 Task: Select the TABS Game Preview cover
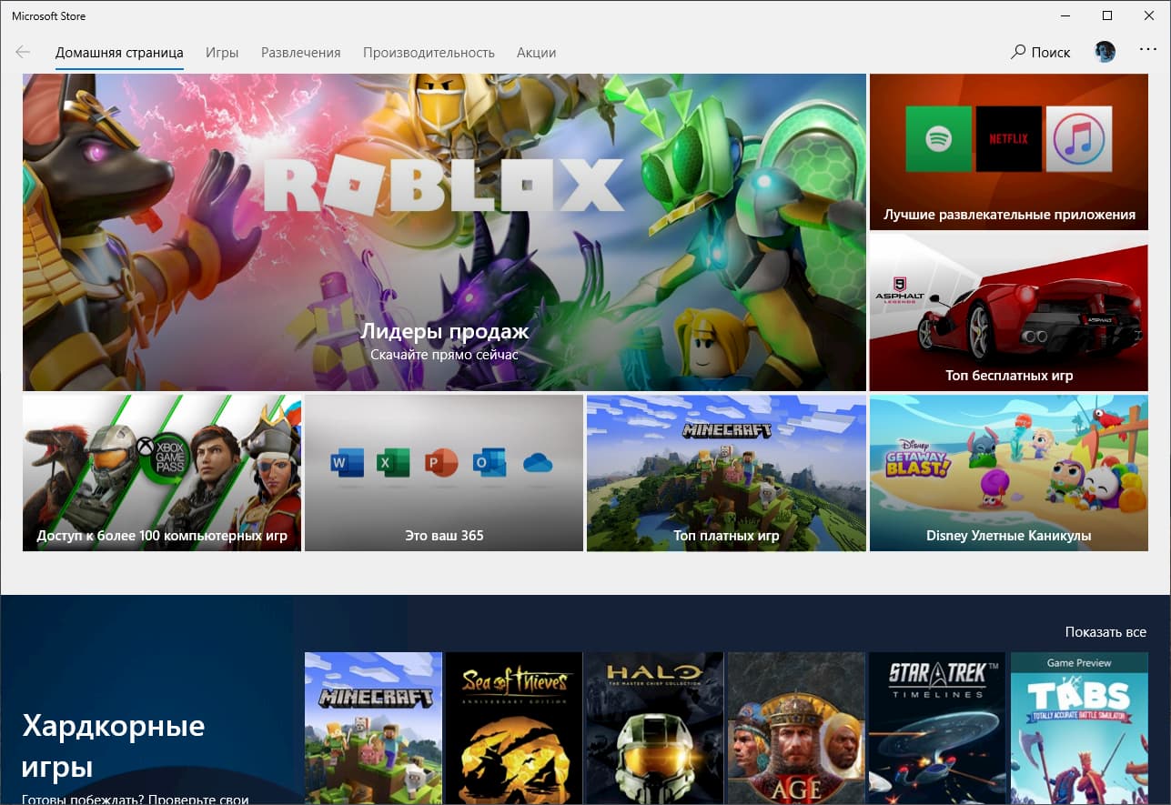(1079, 728)
